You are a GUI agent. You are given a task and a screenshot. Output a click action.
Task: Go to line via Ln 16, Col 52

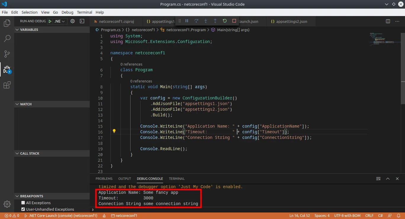(x=300, y=216)
